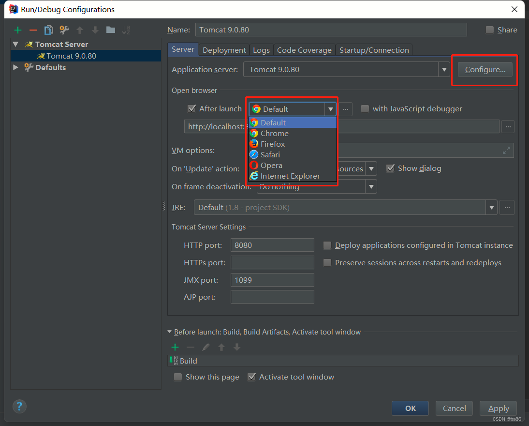Viewport: 529px width, 426px height.
Task: Select the Server tab
Action: 183,49
